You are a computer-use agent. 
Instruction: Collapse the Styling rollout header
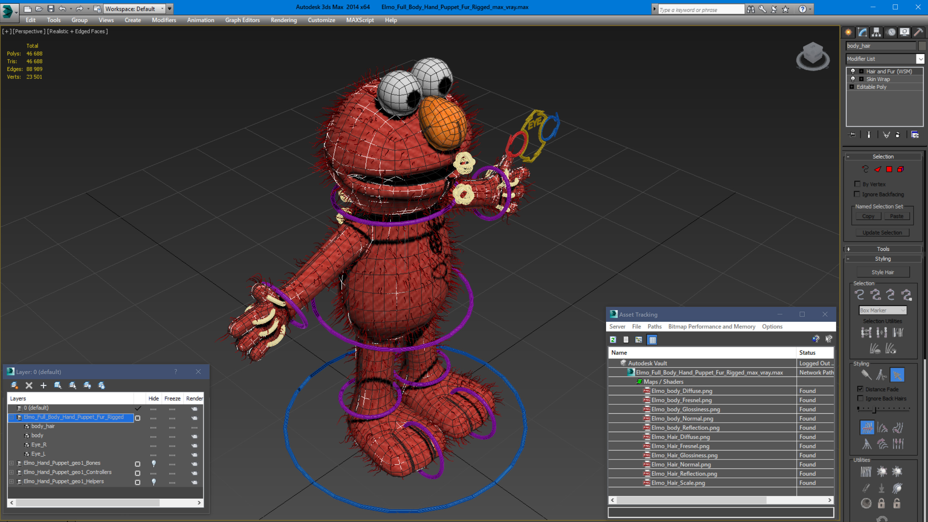coord(883,259)
